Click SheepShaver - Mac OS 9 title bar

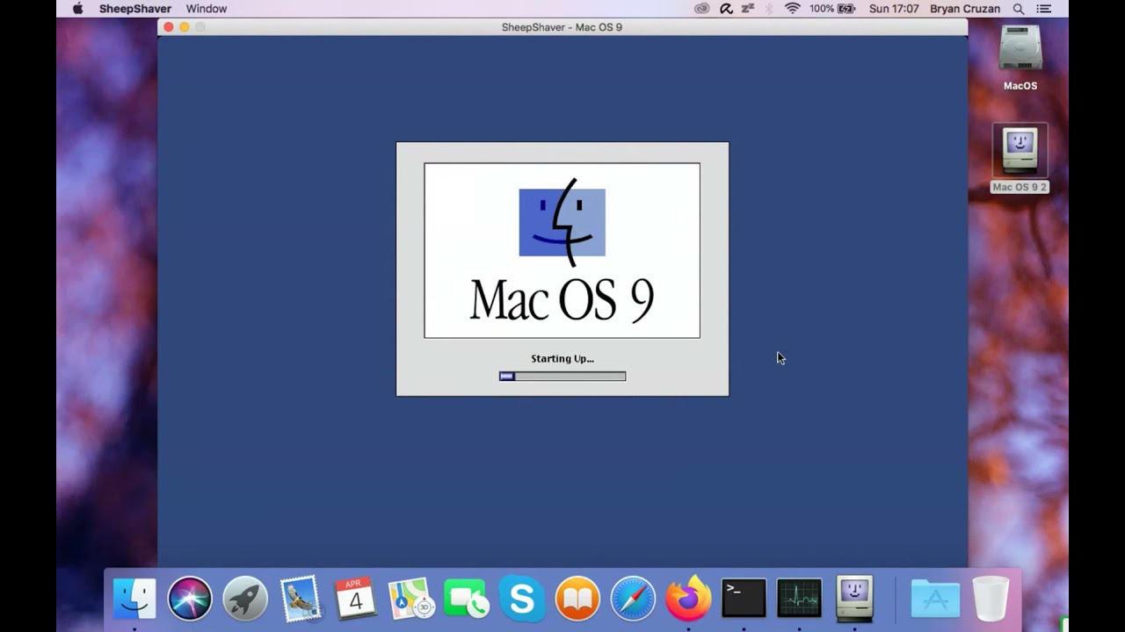coord(562,27)
